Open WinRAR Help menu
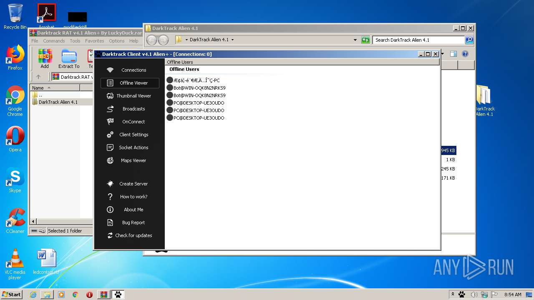The width and height of the screenshot is (534, 300). (x=134, y=41)
